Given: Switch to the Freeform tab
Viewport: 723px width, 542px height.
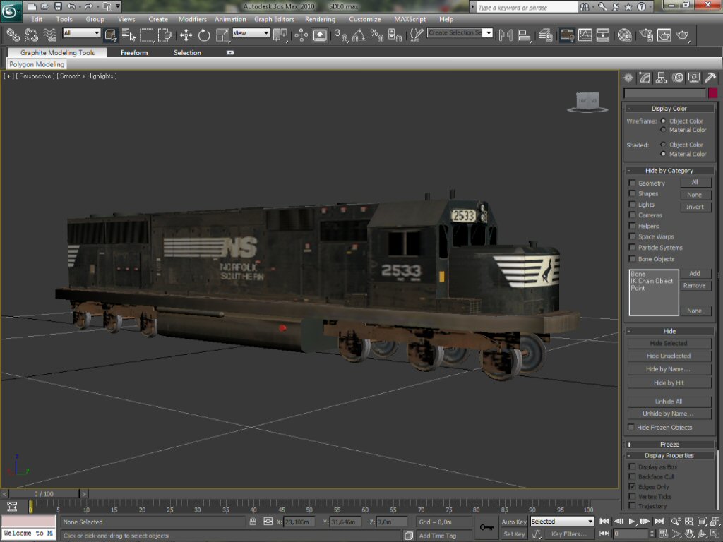Looking at the screenshot, I should pyautogui.click(x=134, y=52).
